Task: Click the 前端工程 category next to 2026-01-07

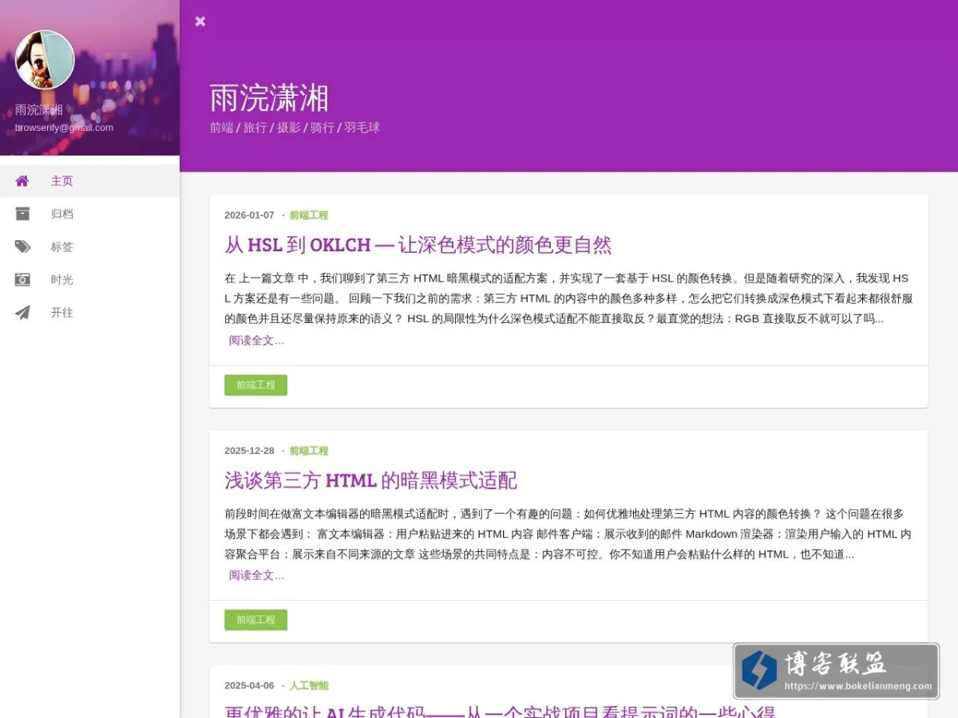Action: pyautogui.click(x=309, y=215)
